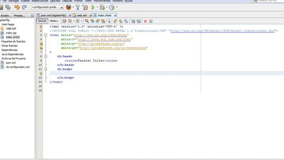
Task: Click Shift Line Right icon
Action: (x=138, y=21)
